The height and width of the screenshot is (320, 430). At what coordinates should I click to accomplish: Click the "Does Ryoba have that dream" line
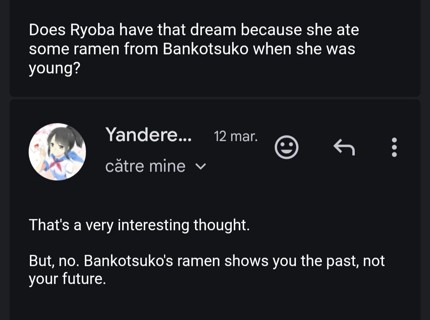194,30
